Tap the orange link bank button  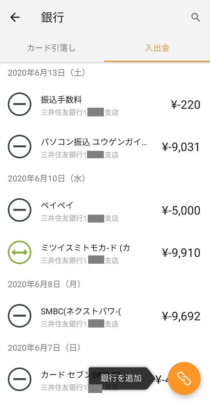click(x=185, y=378)
